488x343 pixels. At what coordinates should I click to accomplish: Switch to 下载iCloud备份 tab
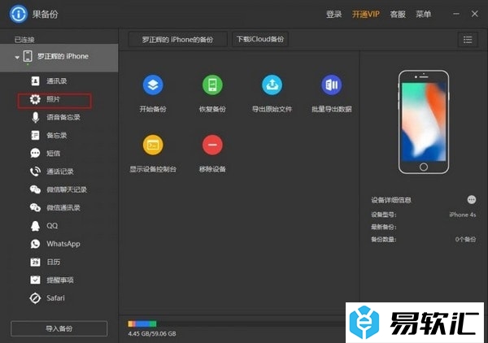coord(260,39)
